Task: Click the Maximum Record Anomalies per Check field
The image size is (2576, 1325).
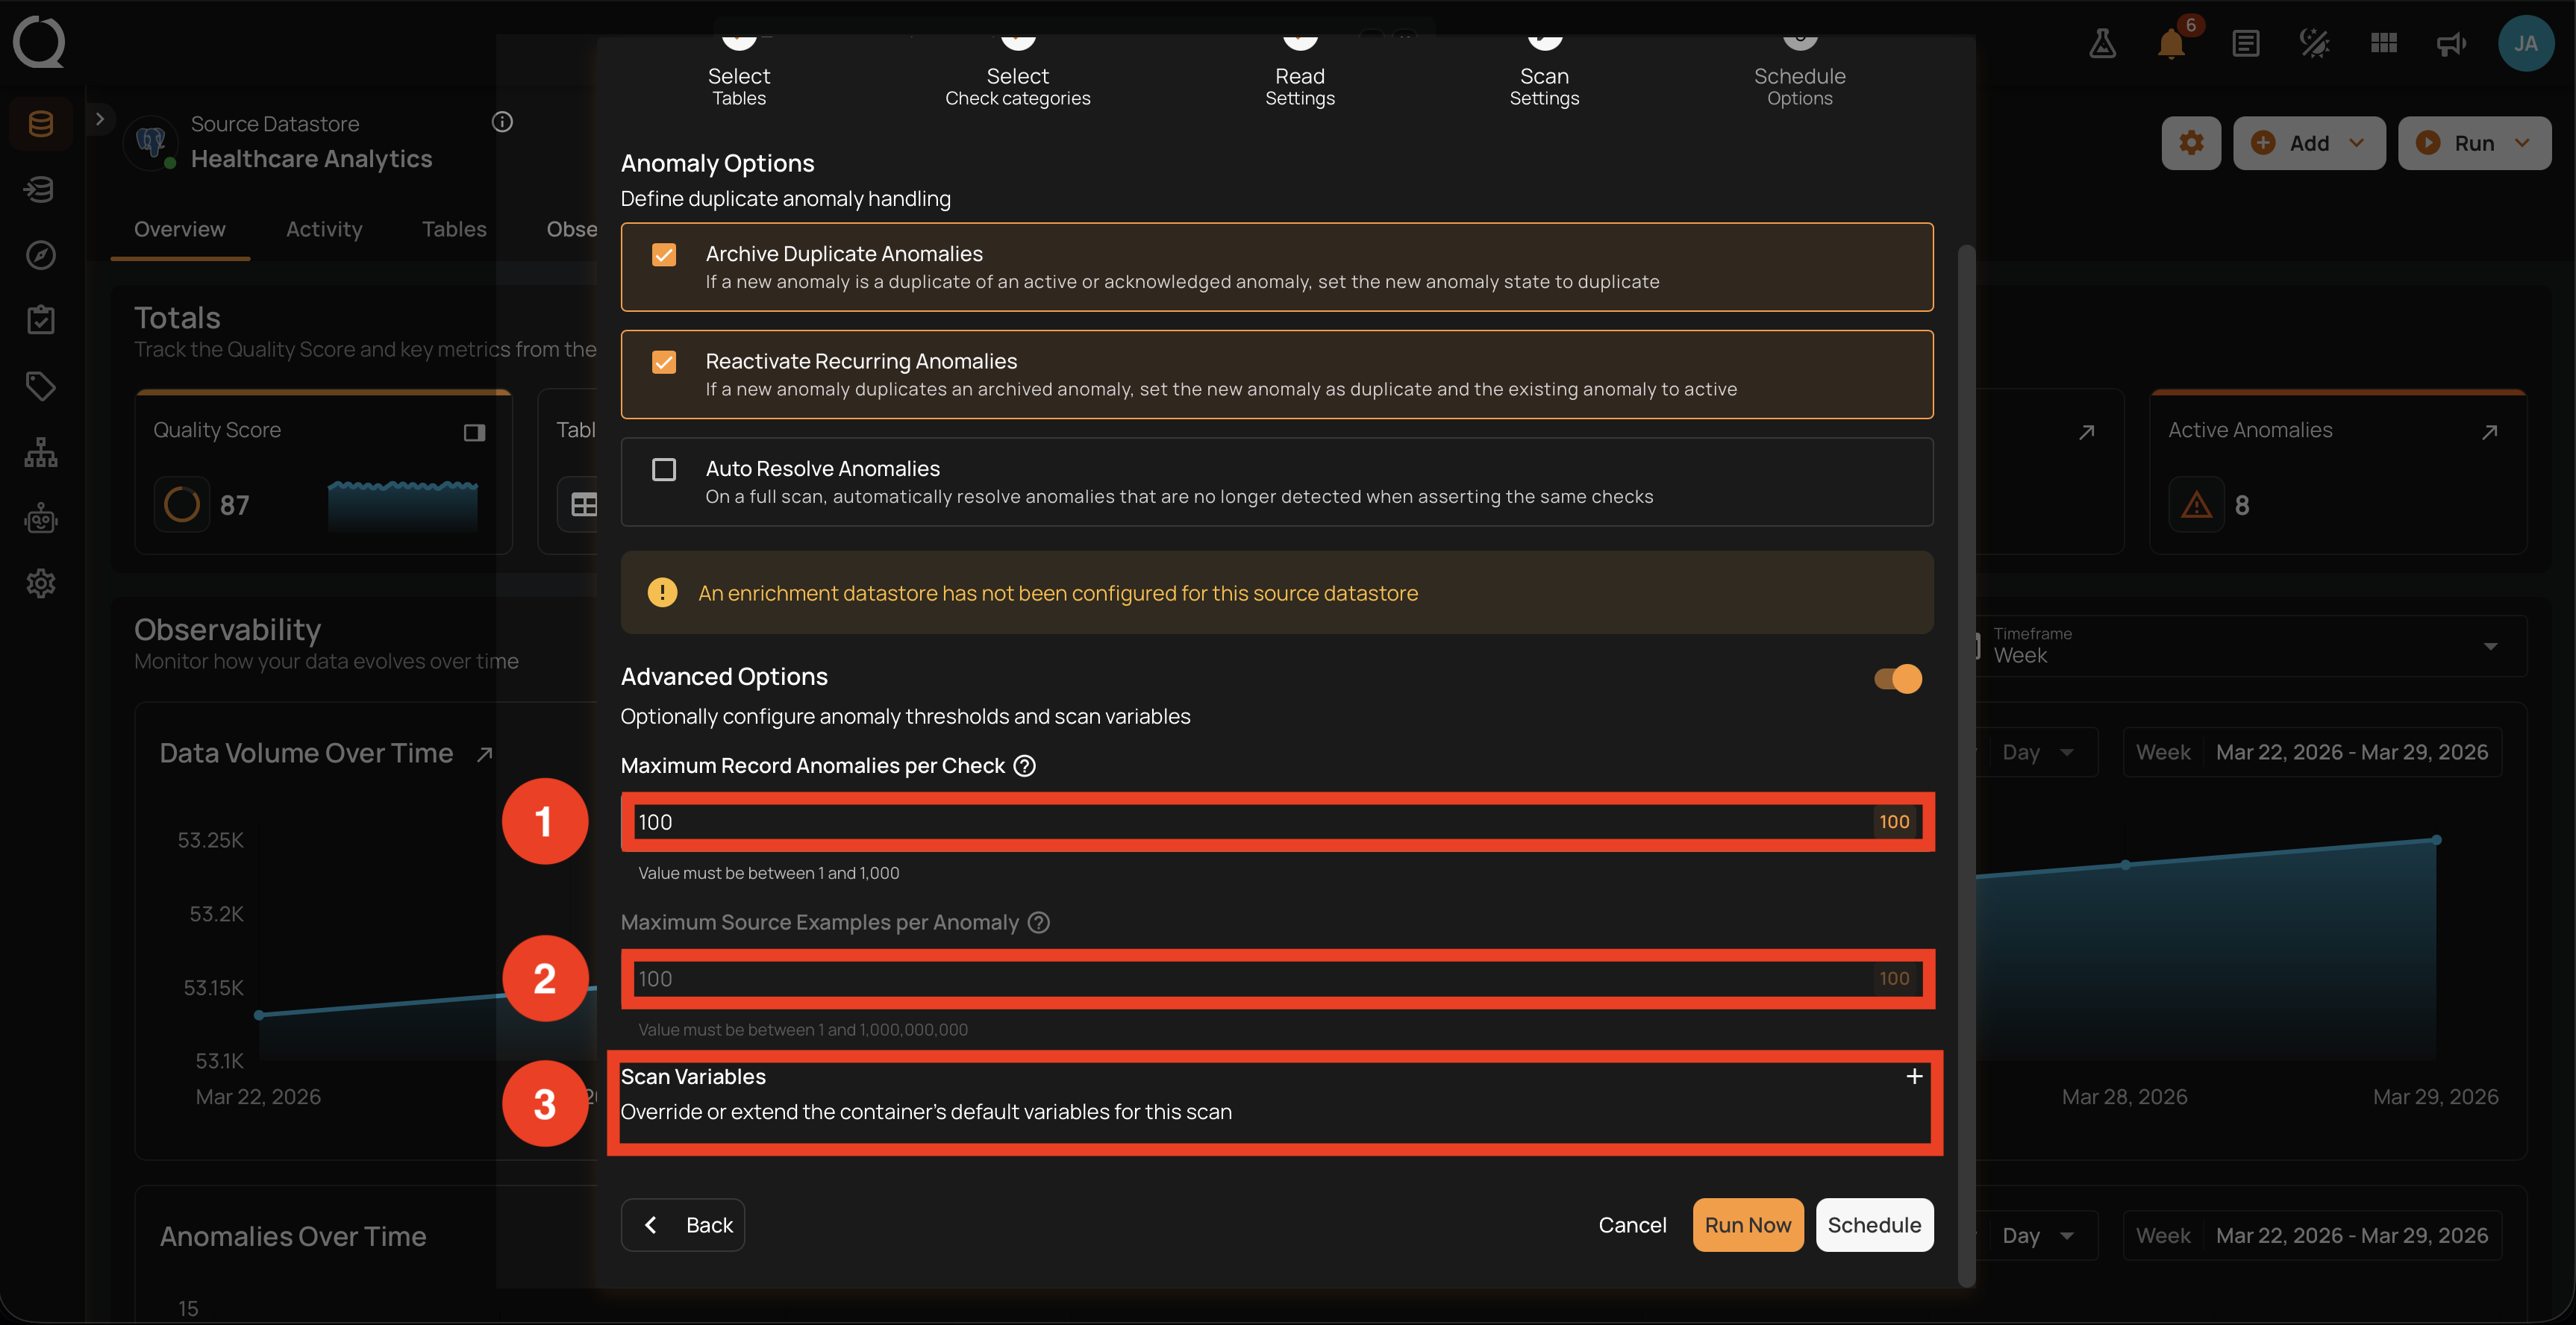Action: click(1277, 822)
